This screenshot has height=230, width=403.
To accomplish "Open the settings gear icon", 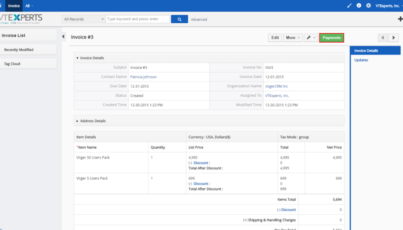I will click(x=368, y=5).
